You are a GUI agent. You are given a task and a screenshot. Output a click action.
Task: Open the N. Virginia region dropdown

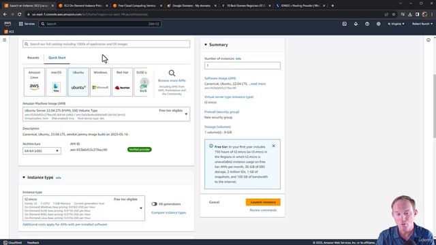tap(396, 24)
